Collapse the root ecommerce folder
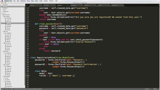Screen dimensions: 160x90 (x=2, y=15)
